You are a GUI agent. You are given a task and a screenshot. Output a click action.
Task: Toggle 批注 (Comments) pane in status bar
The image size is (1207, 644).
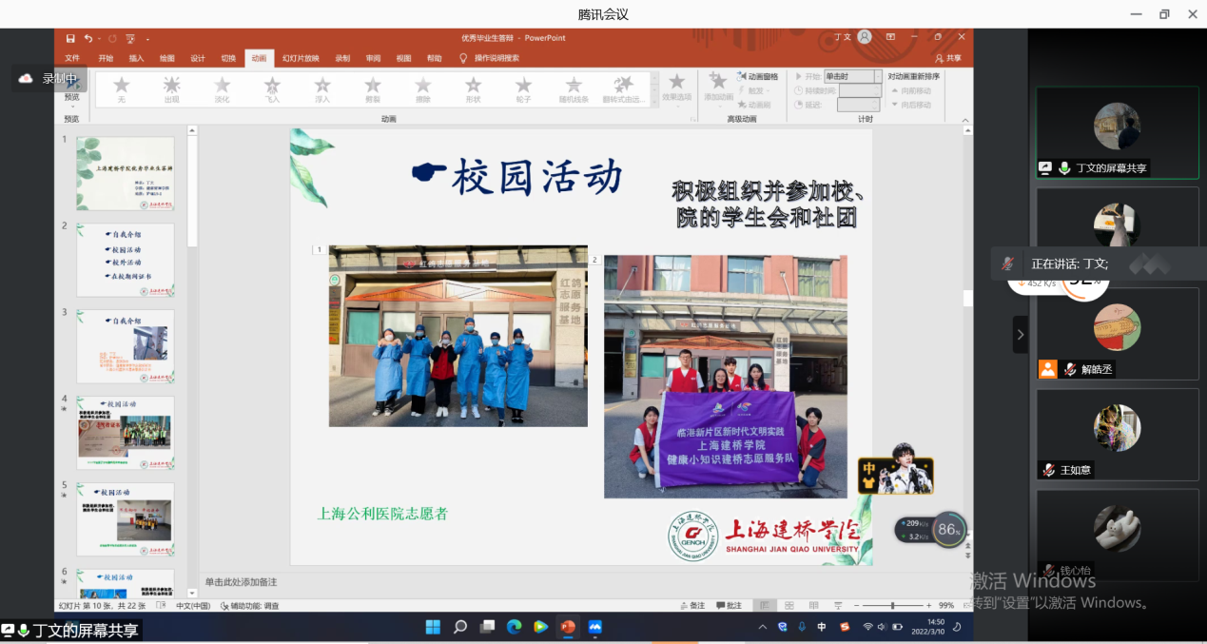[x=730, y=605]
